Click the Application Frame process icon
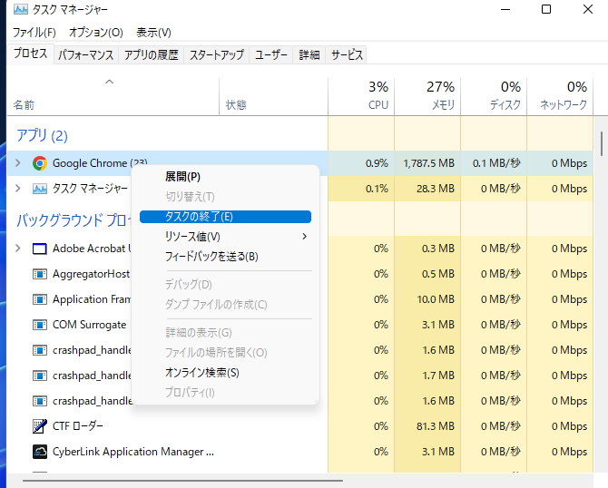 tap(40, 299)
